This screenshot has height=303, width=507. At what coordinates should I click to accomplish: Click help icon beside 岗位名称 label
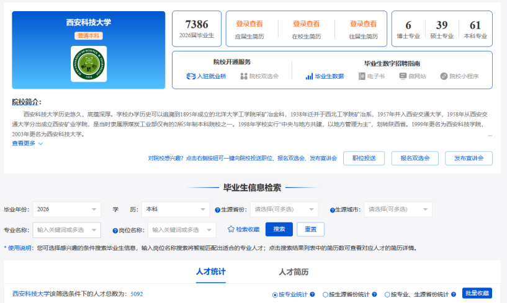[x=115, y=231]
